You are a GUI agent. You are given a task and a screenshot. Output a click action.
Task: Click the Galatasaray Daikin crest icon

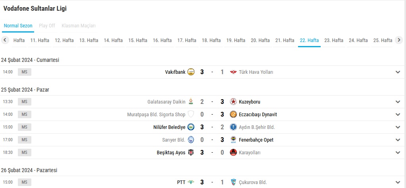pos(191,102)
